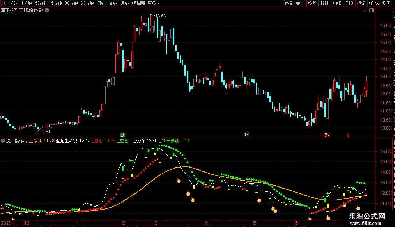The width and height of the screenshot is (395, 227).
Task: Switch to the 分时 chart
Action: (x=14, y=3)
